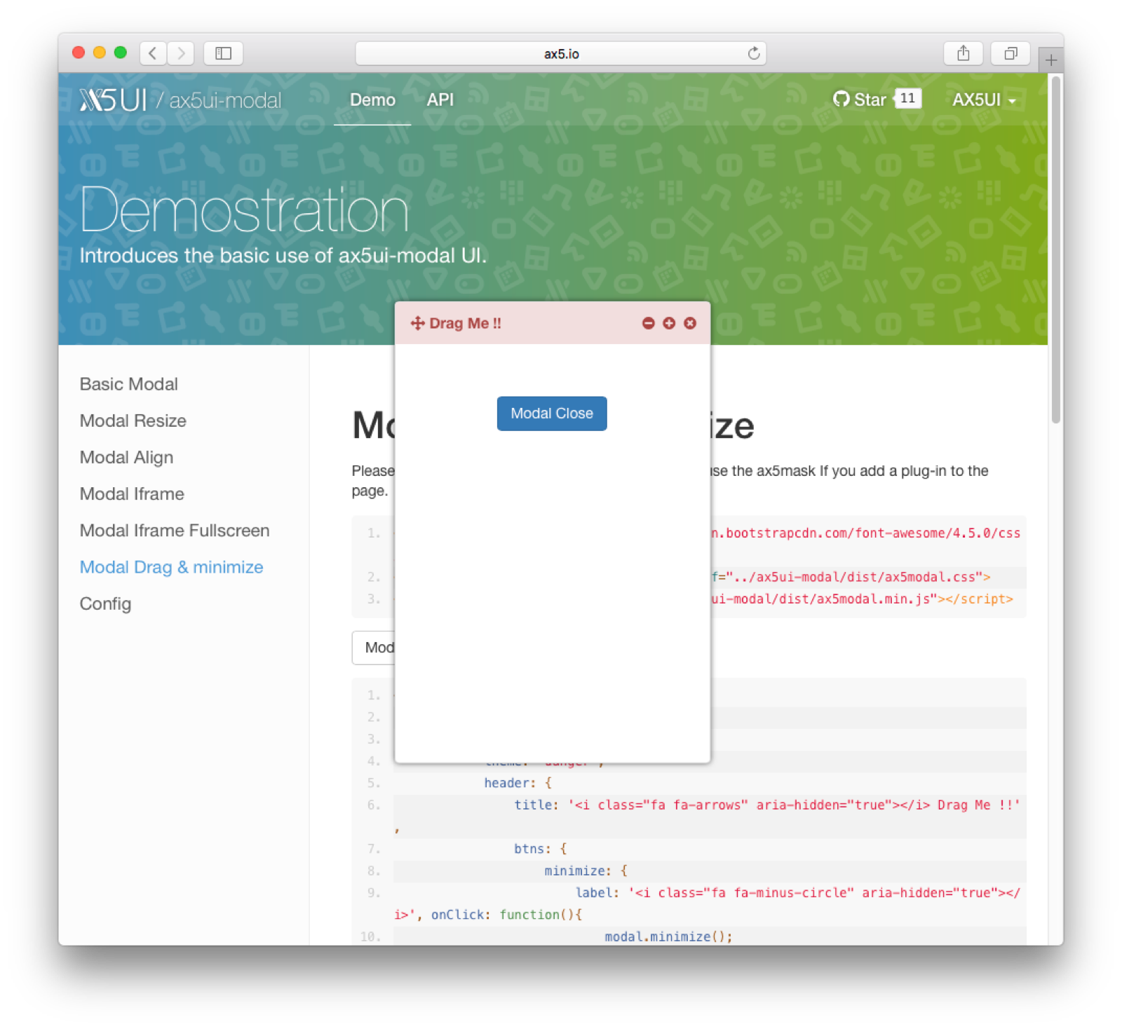This screenshot has height=1029, width=1122.
Task: Go forward with the Safari forward arrow
Action: coord(181,53)
